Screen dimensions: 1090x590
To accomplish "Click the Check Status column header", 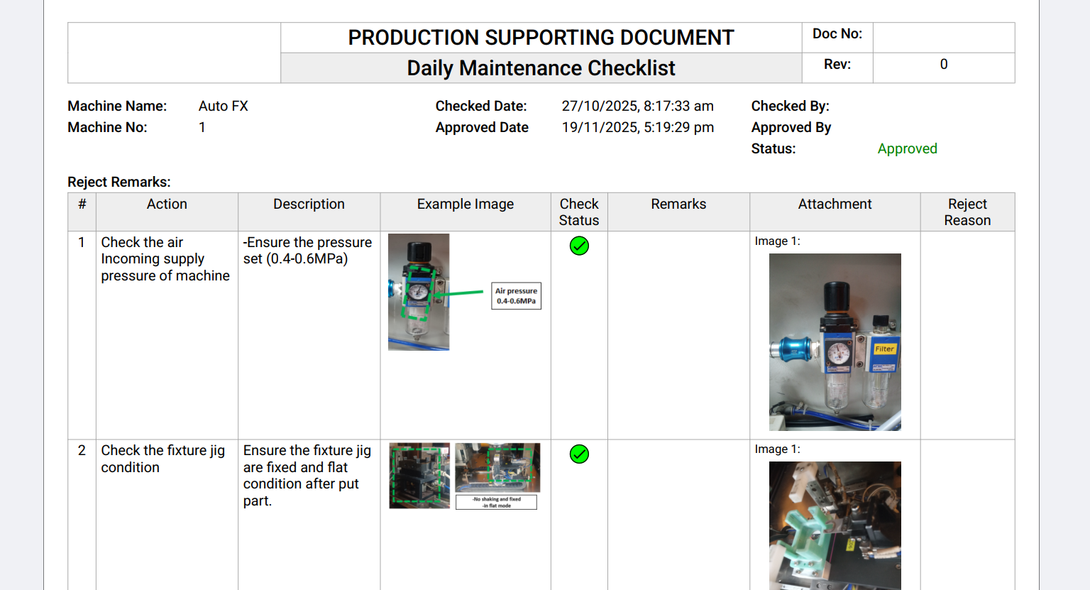I will pos(579,212).
